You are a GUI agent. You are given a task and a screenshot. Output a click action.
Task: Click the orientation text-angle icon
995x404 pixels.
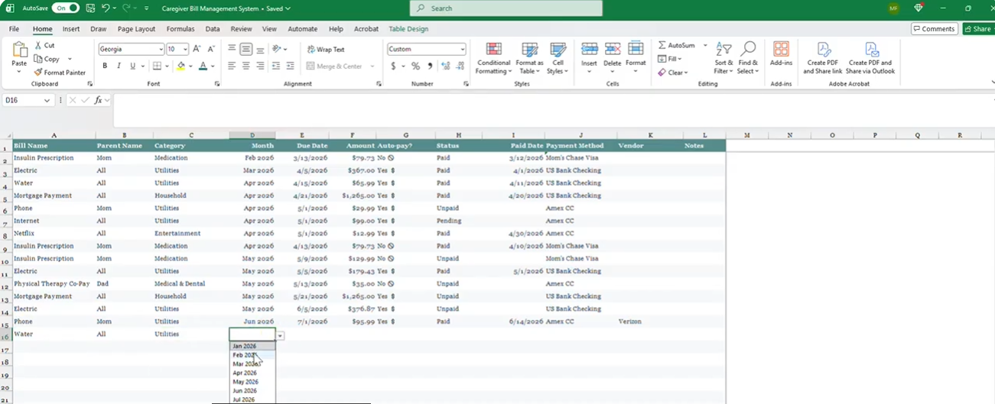(277, 49)
